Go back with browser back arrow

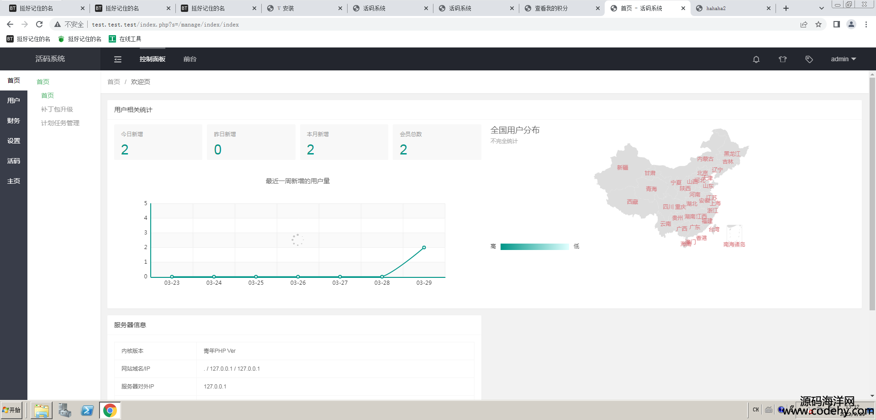point(10,24)
